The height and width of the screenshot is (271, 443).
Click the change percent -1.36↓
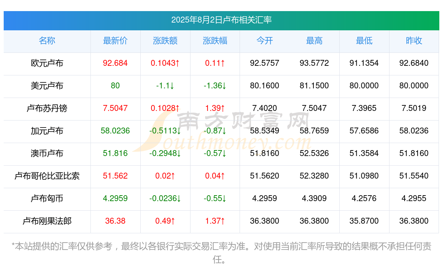point(215,86)
